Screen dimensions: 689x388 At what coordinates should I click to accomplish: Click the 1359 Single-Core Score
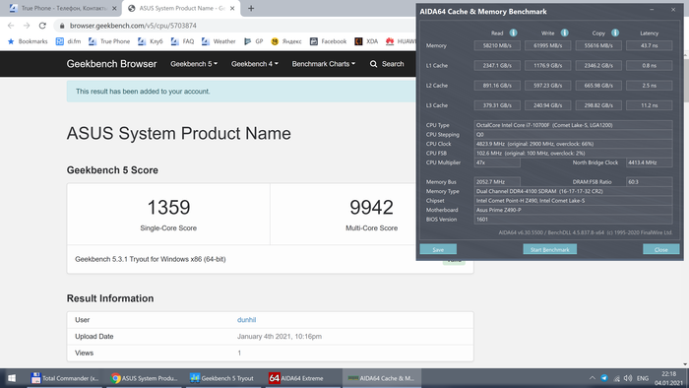point(168,208)
